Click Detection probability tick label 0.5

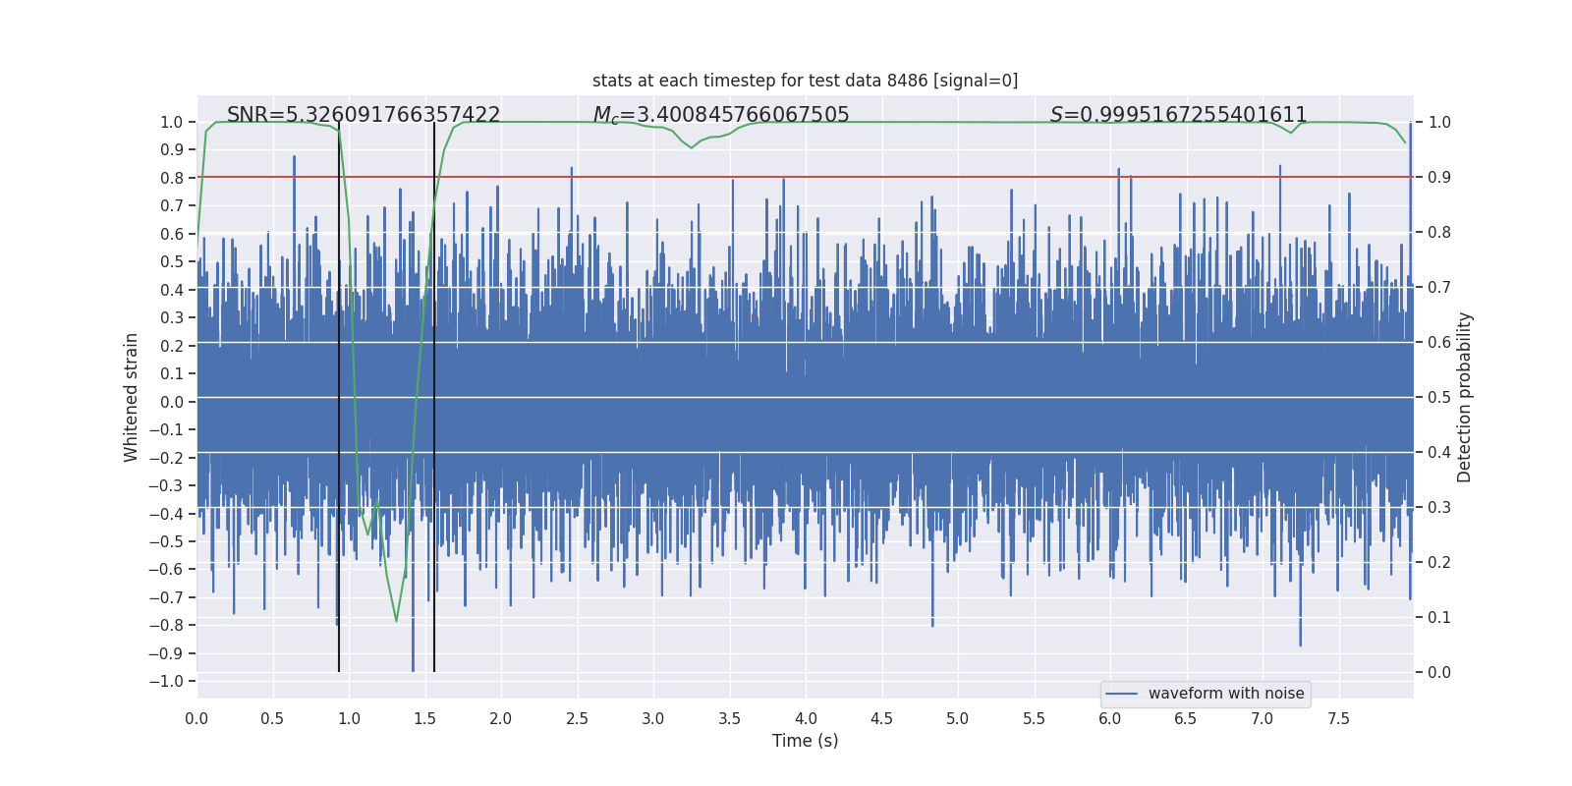1439,397
